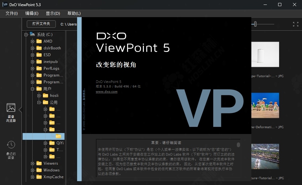
Task: Open the www.dxo.com link
Action: click(x=106, y=92)
